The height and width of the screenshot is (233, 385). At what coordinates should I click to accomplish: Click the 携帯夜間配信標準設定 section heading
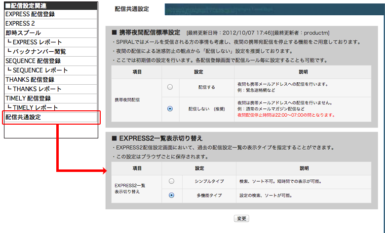click(149, 32)
